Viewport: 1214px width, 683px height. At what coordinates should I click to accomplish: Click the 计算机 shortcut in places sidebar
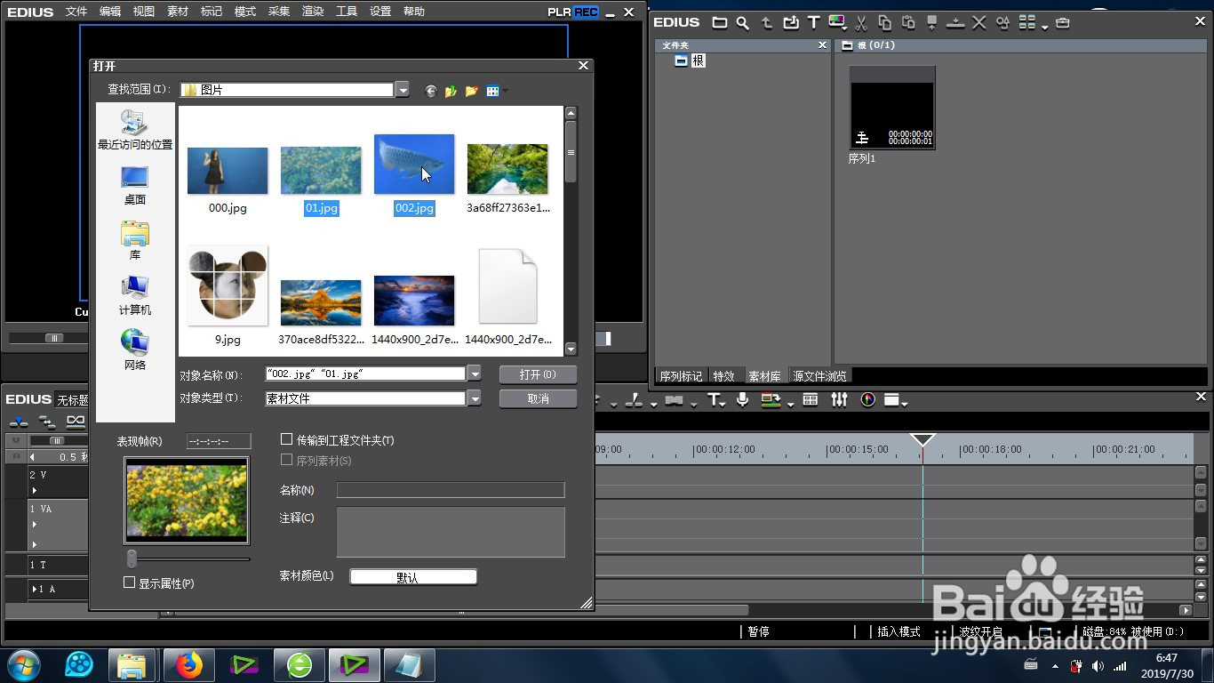pos(135,295)
